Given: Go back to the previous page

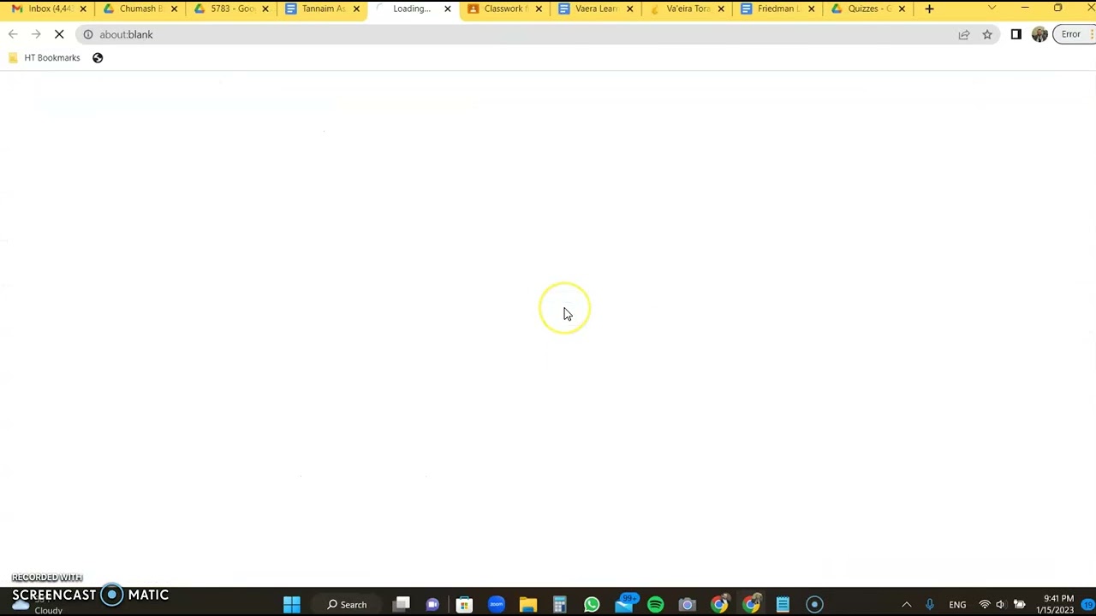Looking at the screenshot, I should coord(13,34).
